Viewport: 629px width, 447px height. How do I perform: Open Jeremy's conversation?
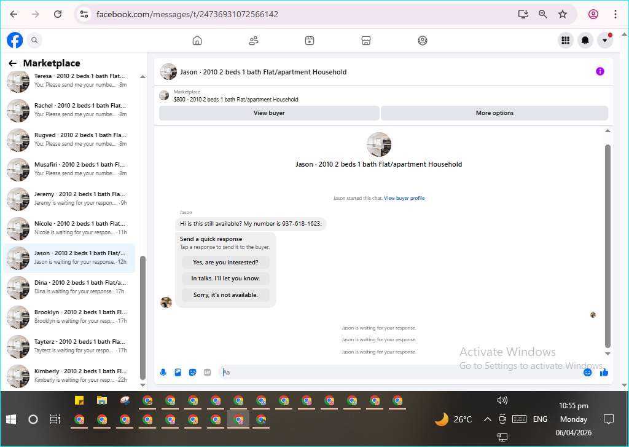pos(69,199)
